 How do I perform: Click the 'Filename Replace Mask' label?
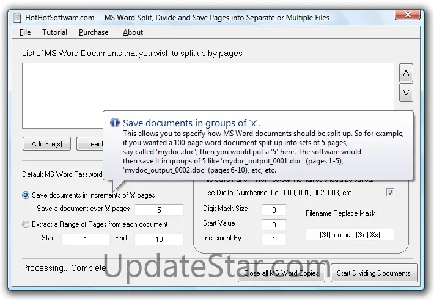340,213
